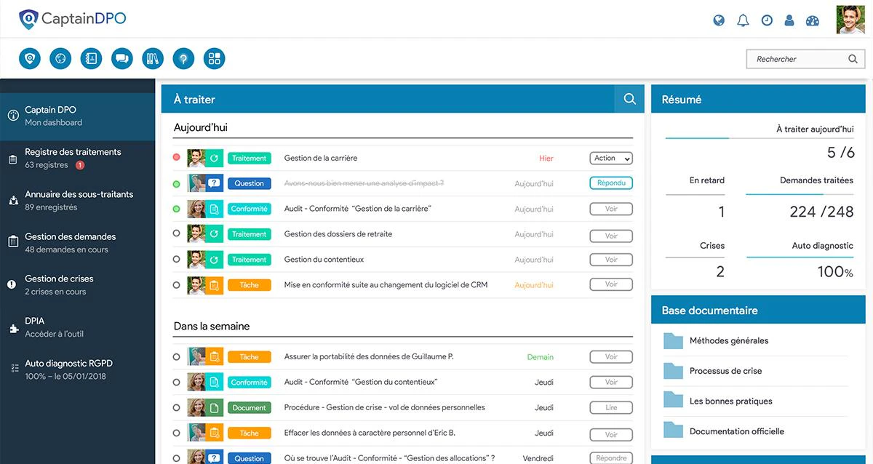Open the question mark help toolbar icon
Image resolution: width=873 pixels, height=464 pixels.
183,58
